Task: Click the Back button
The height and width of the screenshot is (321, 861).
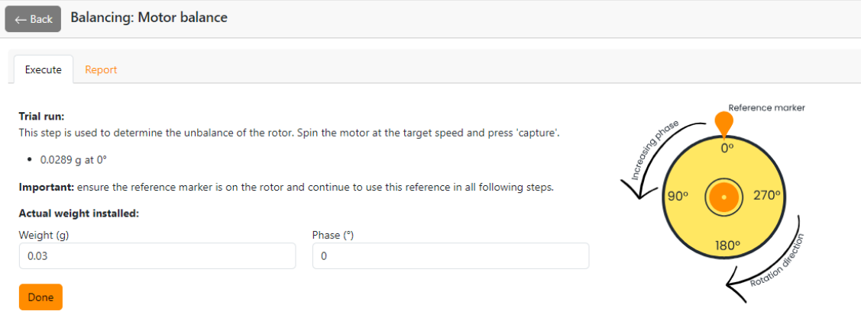Action: [33, 19]
